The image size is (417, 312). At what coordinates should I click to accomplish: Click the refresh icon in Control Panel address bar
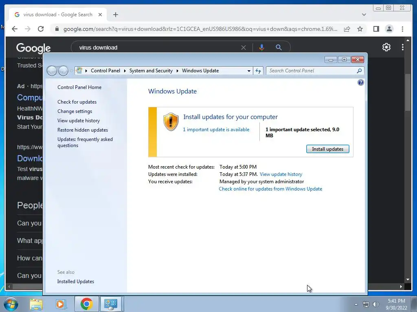(x=258, y=71)
